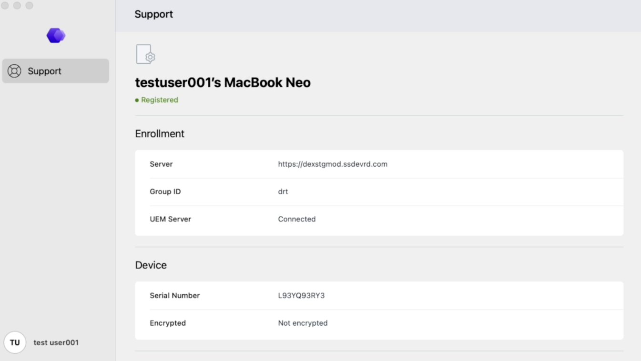
Task: Click the test user001 account name
Action: 56,342
